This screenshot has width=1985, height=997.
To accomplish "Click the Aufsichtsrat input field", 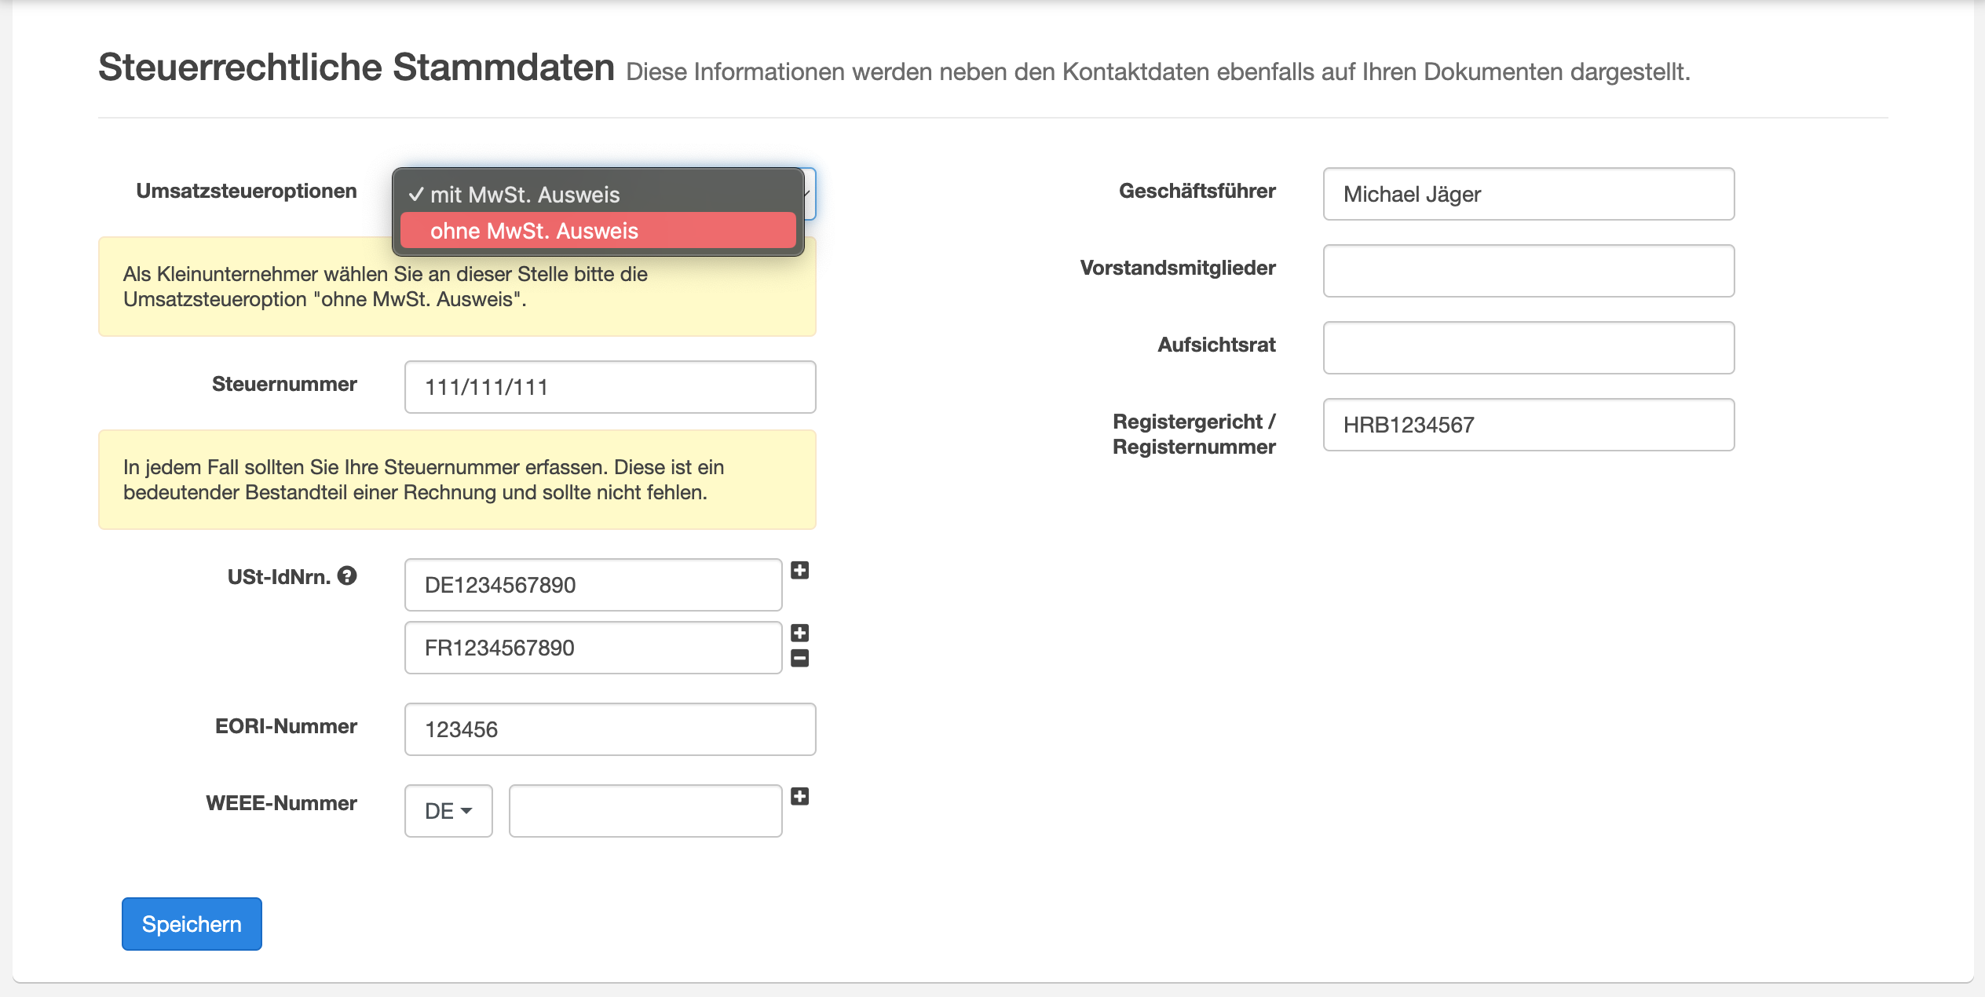I will 1528,348.
